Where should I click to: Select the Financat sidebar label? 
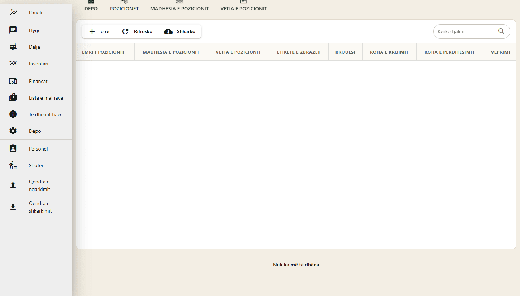tap(38, 81)
